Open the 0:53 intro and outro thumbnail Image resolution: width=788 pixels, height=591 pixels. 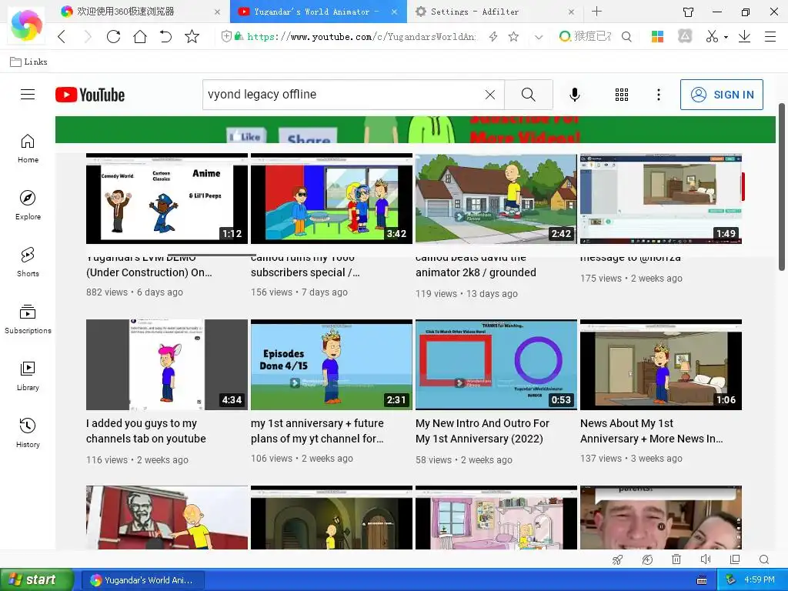[496, 365]
